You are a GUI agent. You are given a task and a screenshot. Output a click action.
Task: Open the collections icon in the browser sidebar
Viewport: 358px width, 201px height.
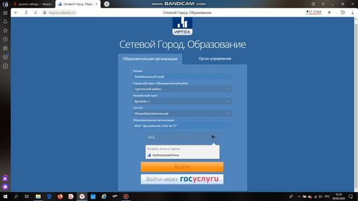pos(5,49)
